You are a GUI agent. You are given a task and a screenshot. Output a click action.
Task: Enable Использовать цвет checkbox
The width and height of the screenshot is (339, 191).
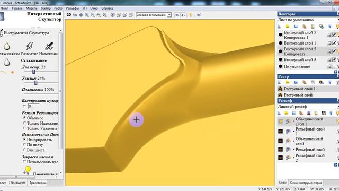coord(24,162)
